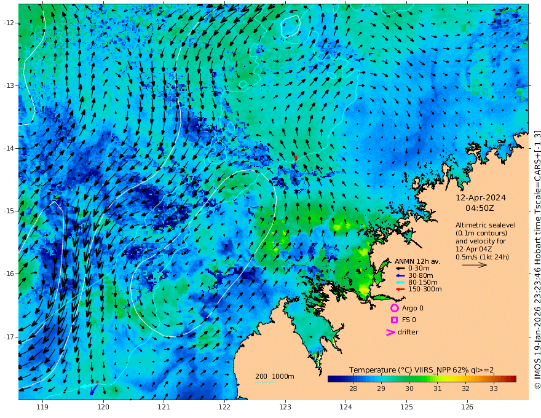Select the '04:50Z' time label
The image size is (541, 418).
click(480, 208)
